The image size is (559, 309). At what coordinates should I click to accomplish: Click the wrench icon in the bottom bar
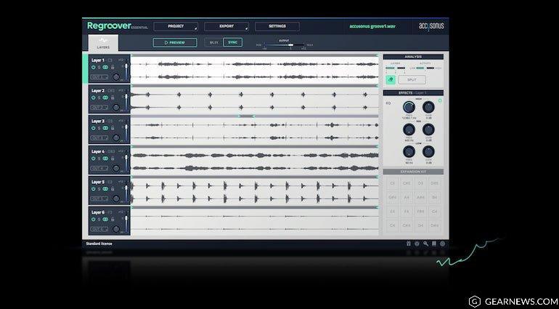(x=425, y=244)
